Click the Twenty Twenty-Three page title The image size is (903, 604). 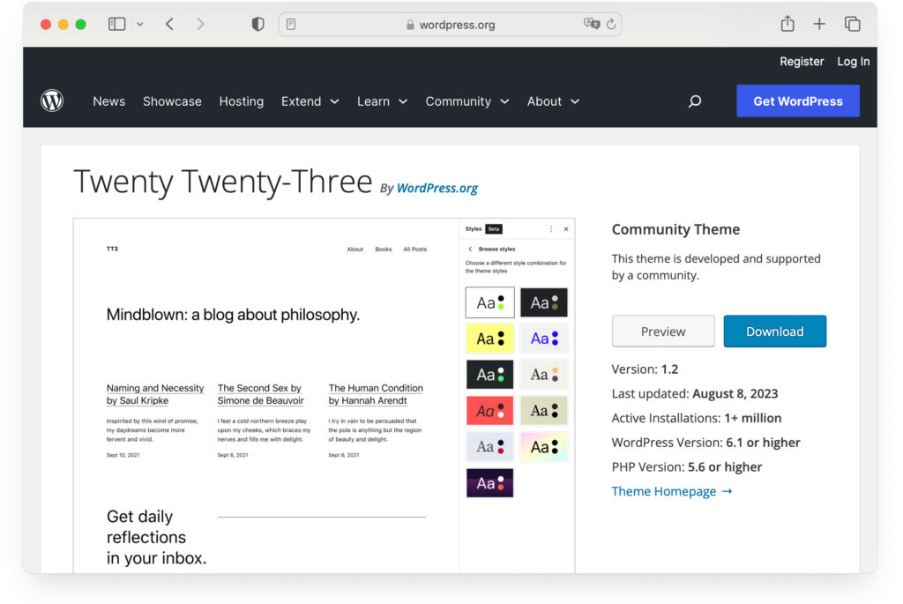click(223, 182)
